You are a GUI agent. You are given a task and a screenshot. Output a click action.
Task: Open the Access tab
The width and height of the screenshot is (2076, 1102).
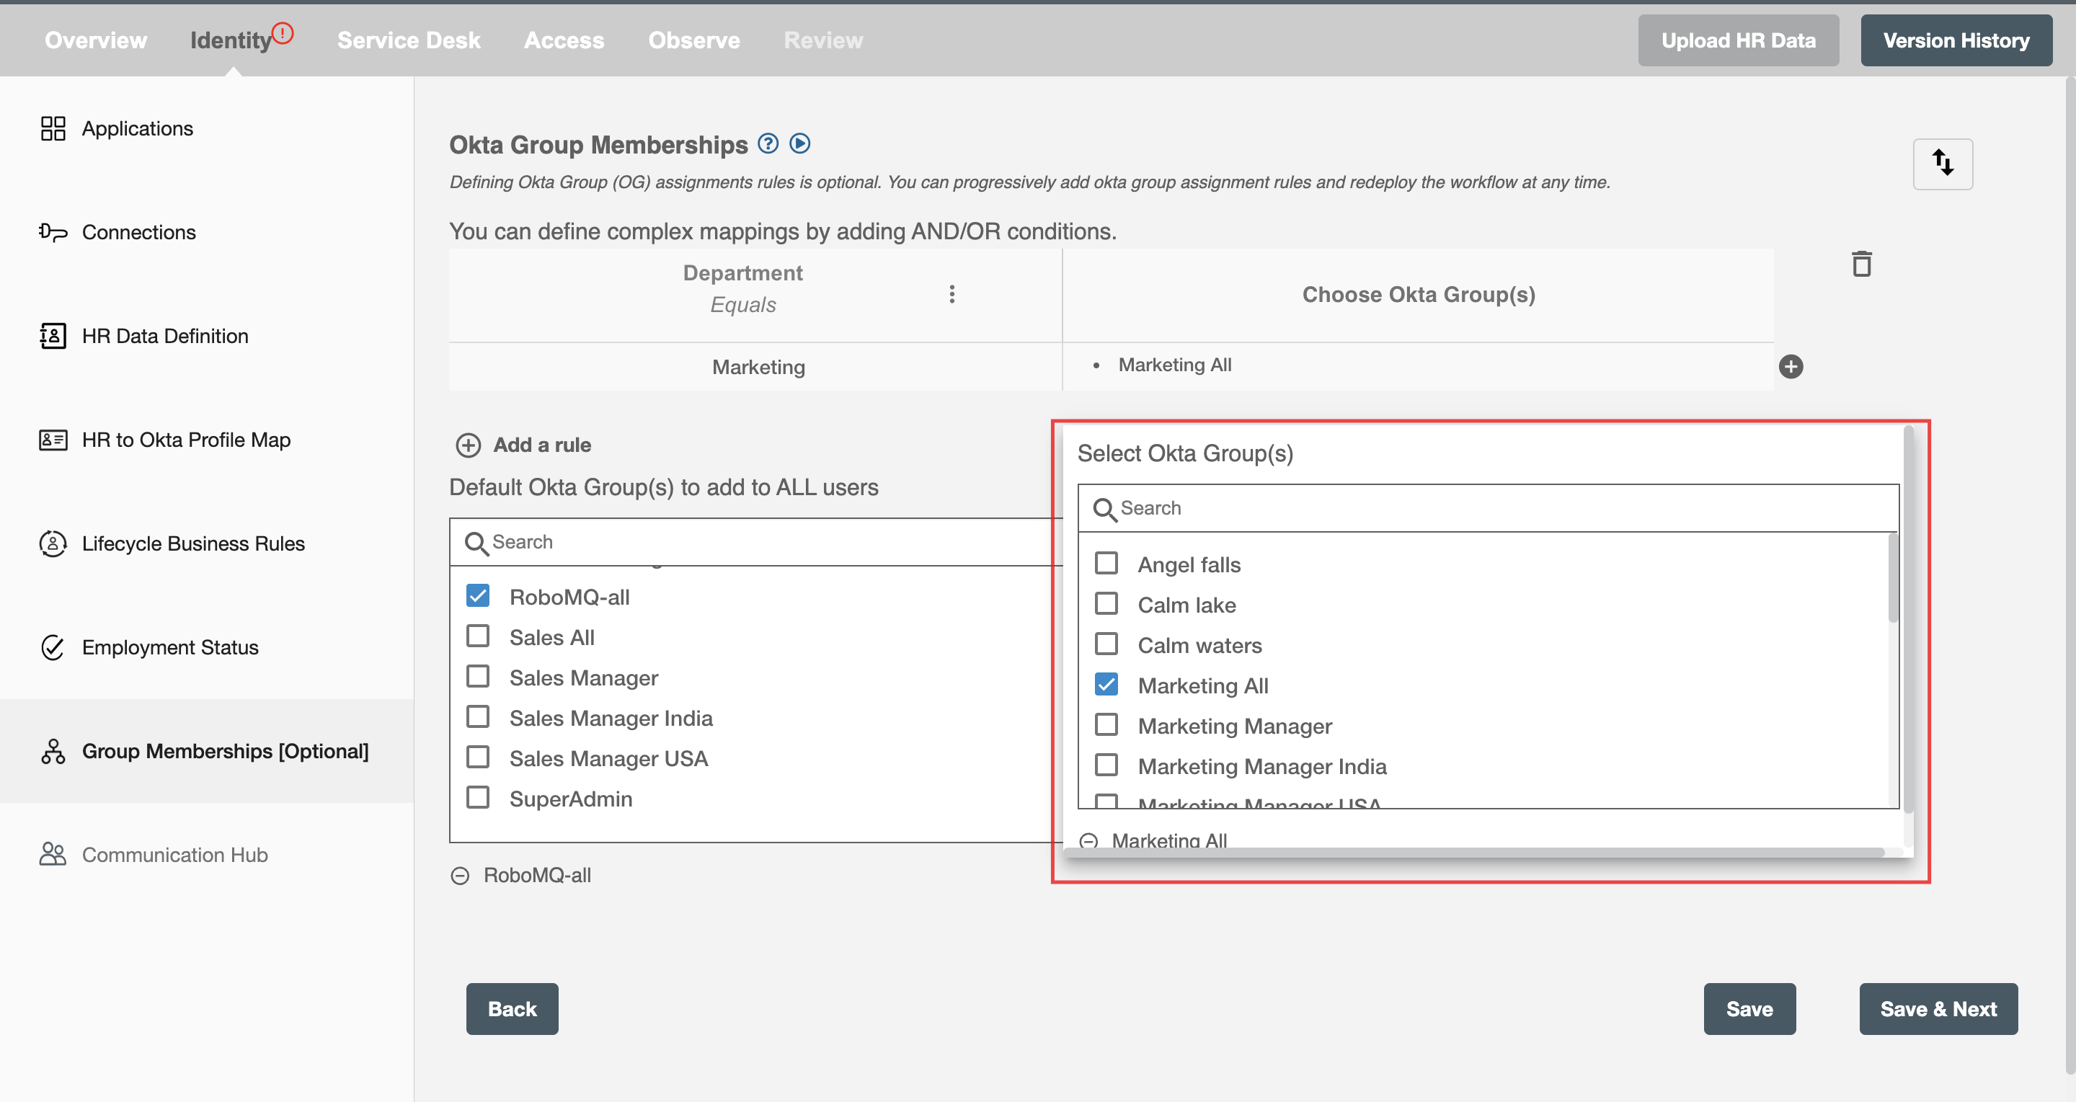click(564, 40)
